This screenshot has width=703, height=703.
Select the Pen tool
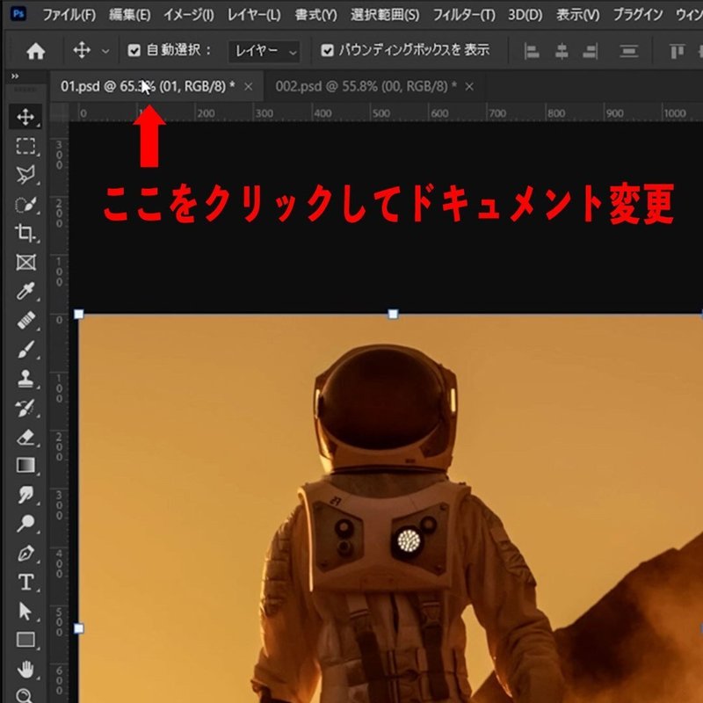25,553
